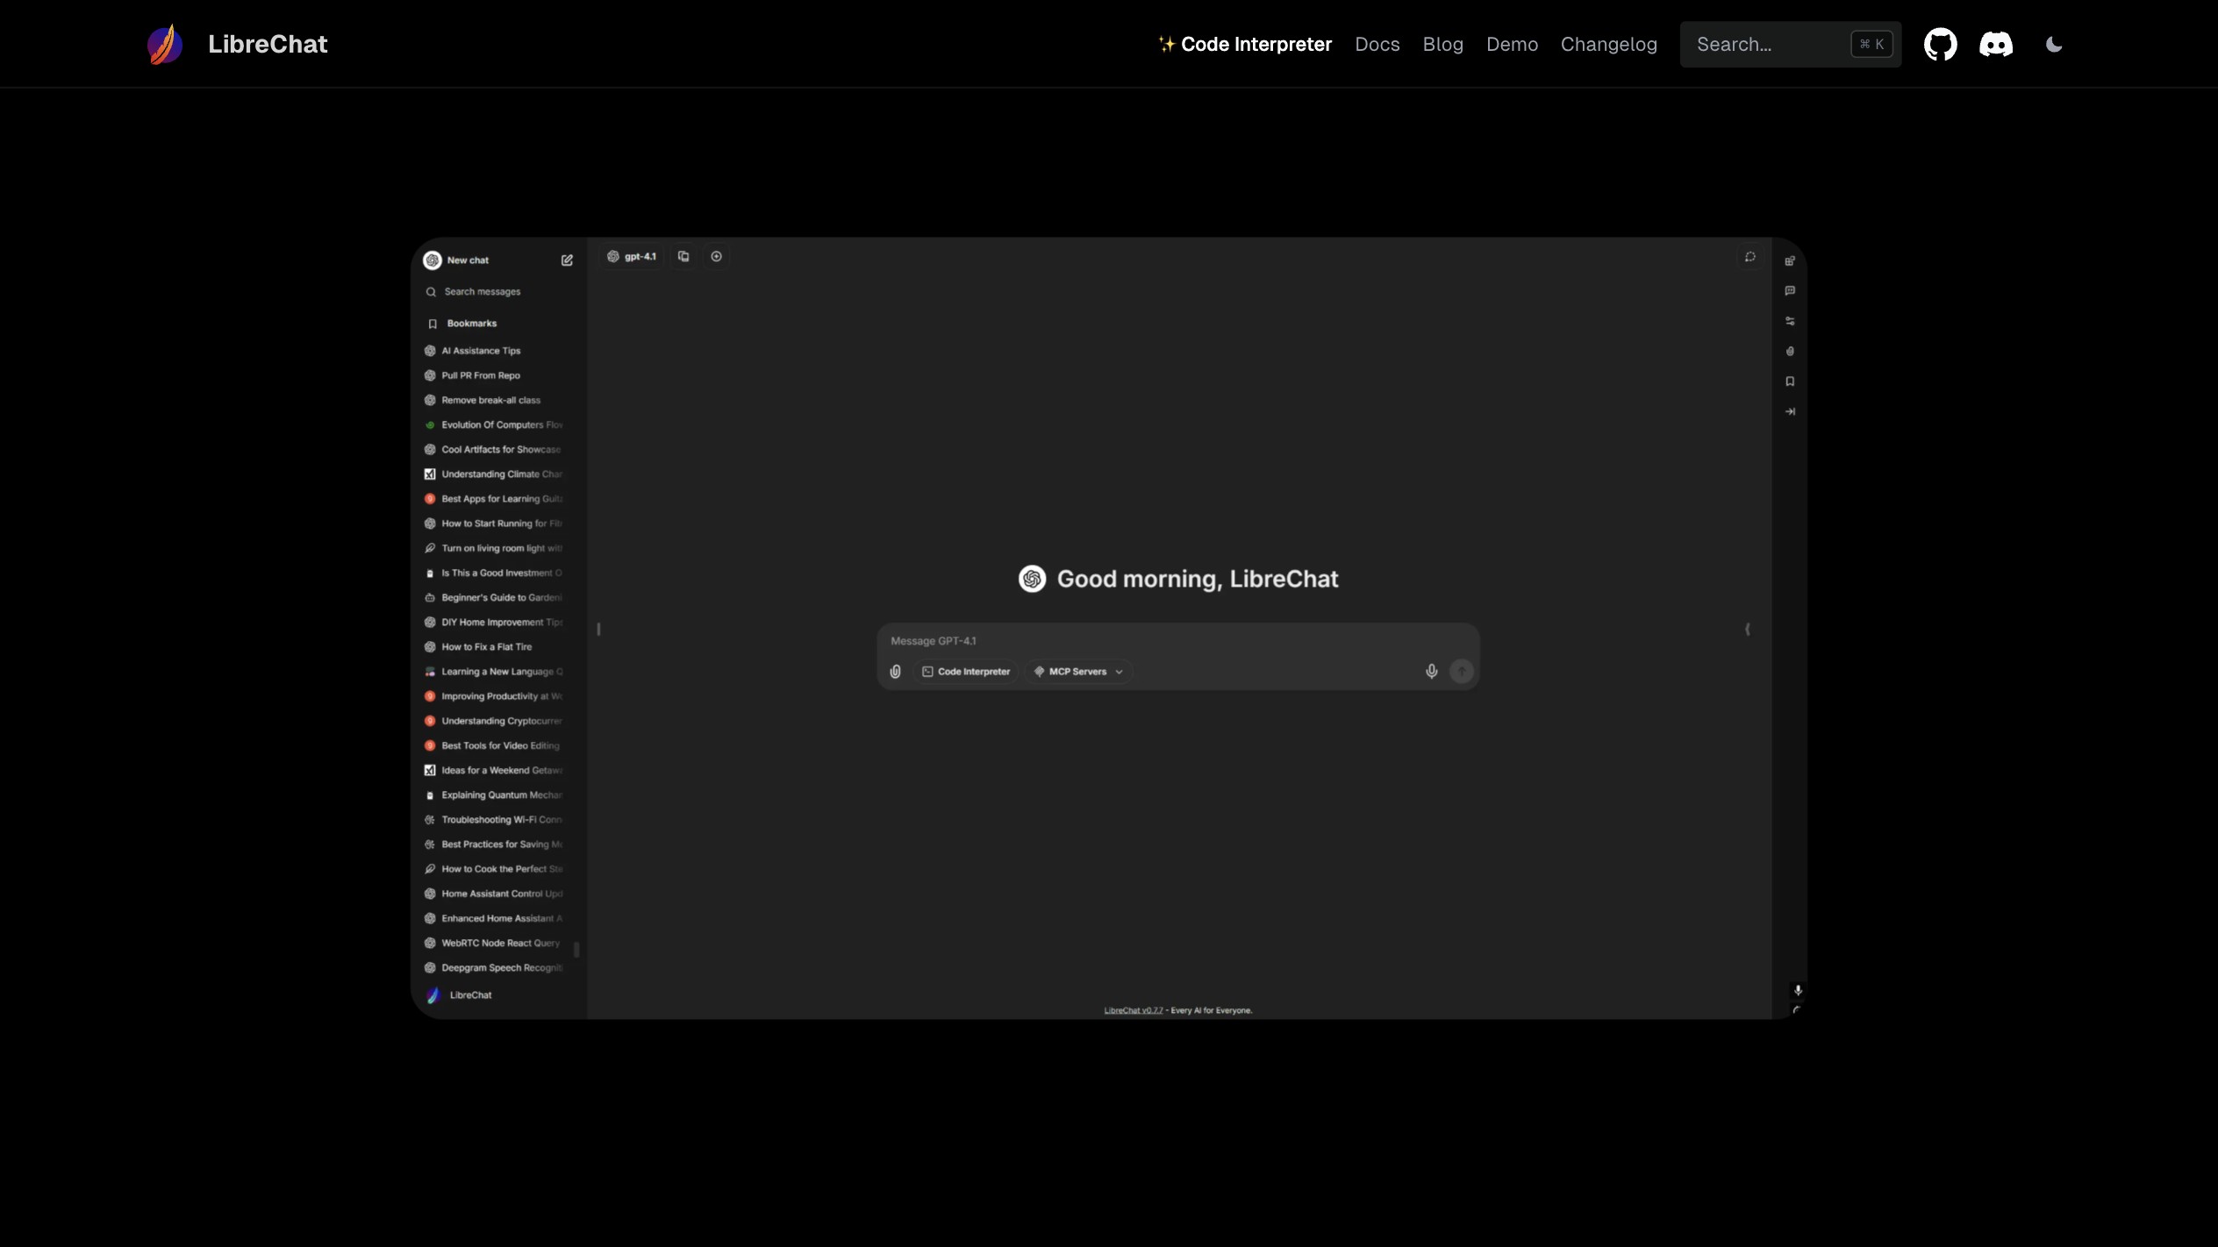Open the parameters sliders icon in right sidebar

tap(1790, 321)
